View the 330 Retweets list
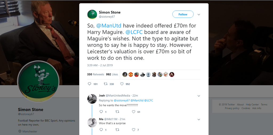 (x=95, y=74)
